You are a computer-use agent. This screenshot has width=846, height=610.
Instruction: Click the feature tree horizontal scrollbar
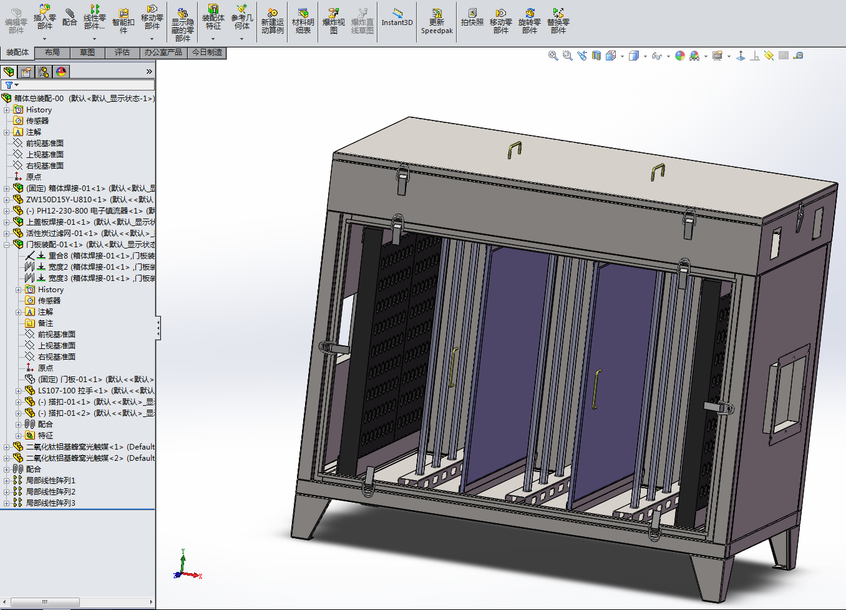pyautogui.click(x=45, y=602)
